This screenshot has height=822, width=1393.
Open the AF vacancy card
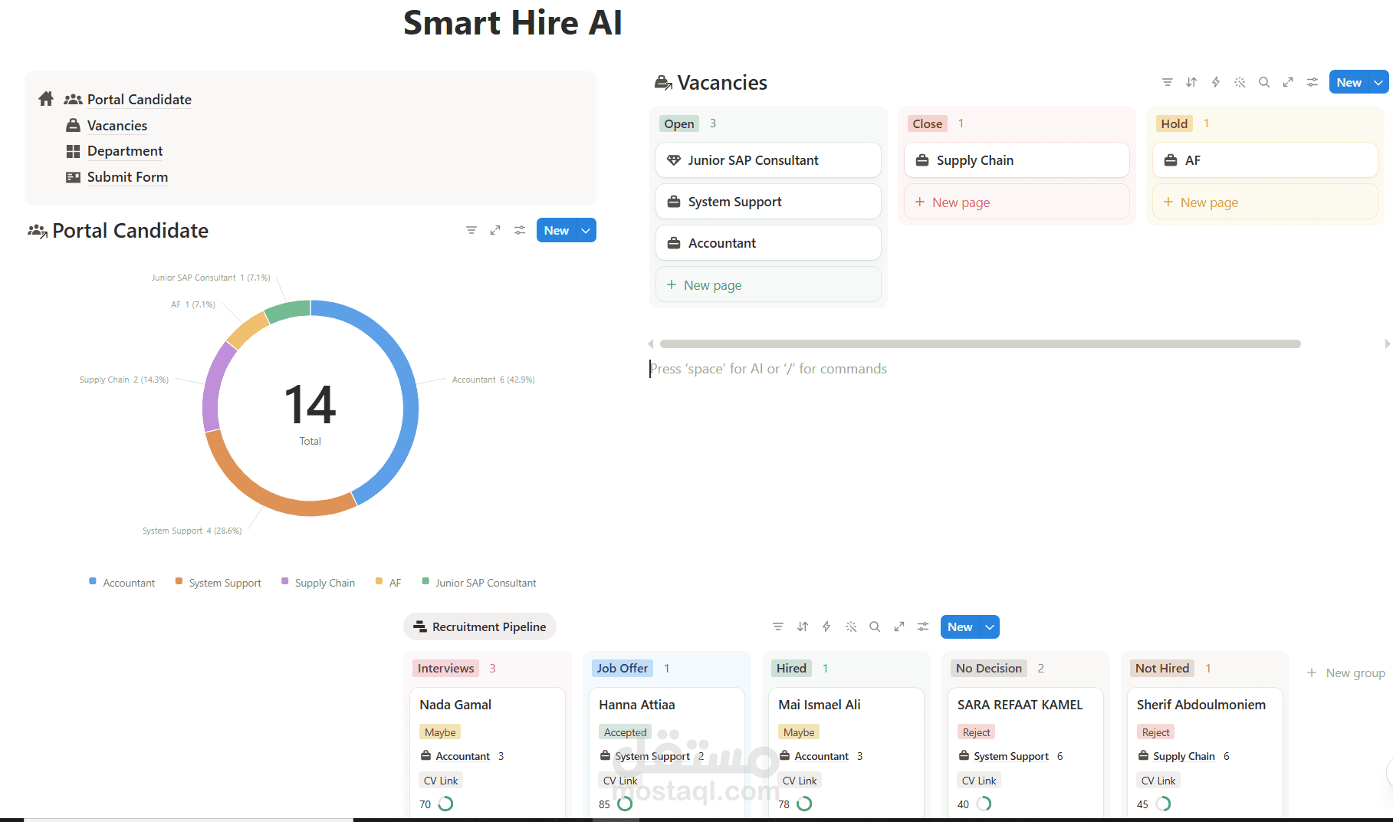[1265, 160]
